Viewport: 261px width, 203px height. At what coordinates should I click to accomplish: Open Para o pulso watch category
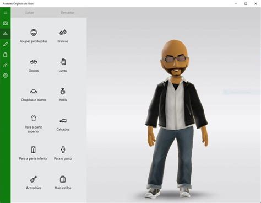point(63,153)
